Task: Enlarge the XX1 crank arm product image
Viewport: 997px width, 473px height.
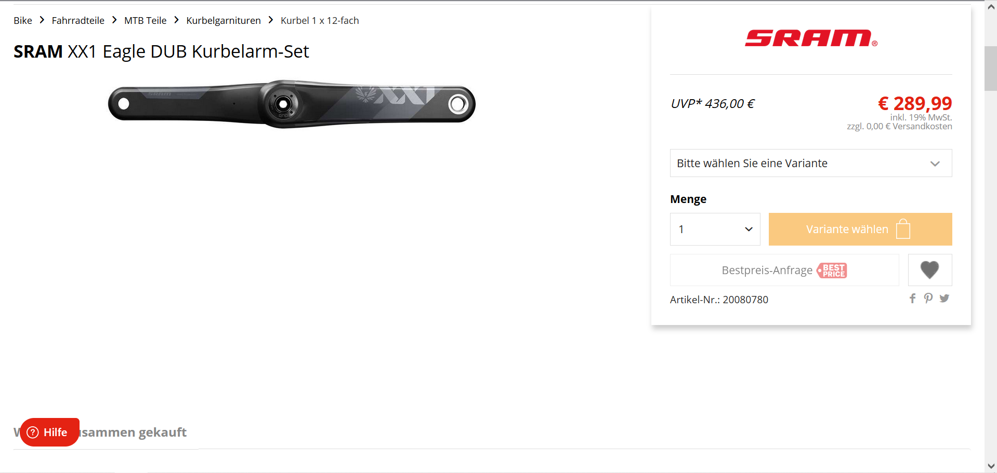Action: click(x=292, y=104)
